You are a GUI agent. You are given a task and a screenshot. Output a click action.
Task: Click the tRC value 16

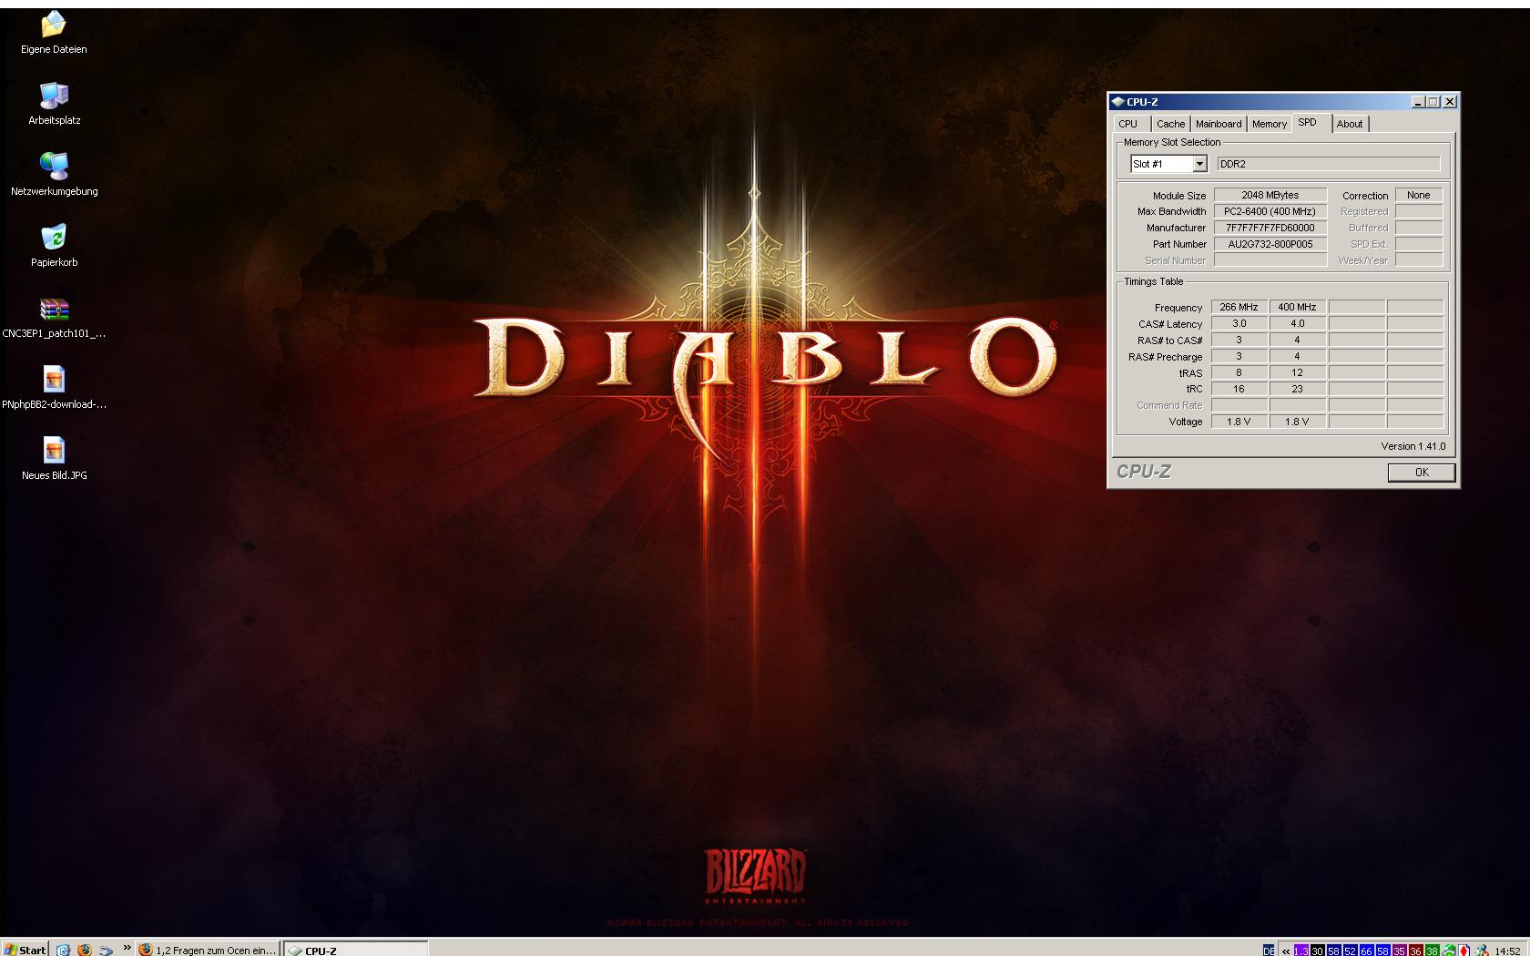(x=1239, y=389)
